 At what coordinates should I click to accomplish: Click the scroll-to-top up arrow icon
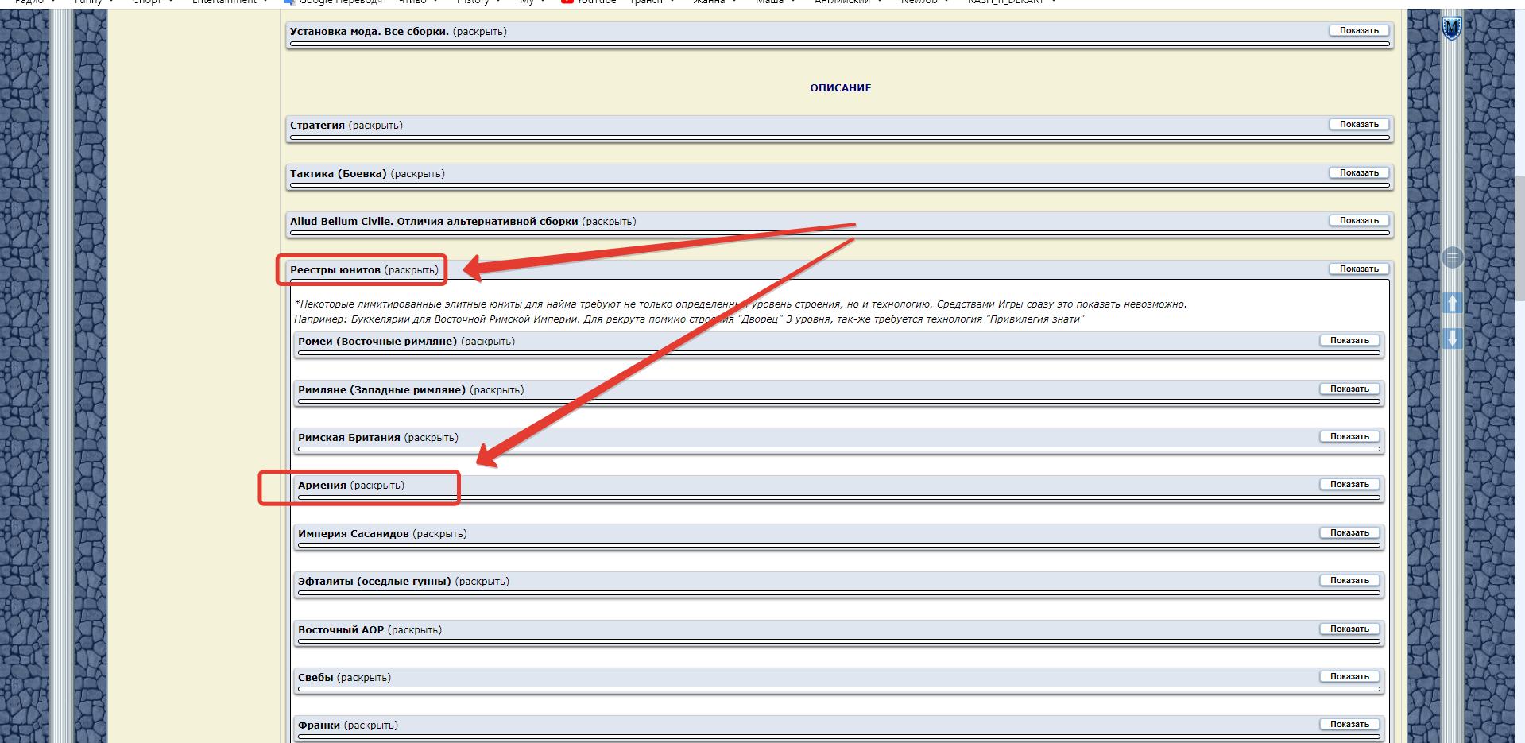(1452, 303)
